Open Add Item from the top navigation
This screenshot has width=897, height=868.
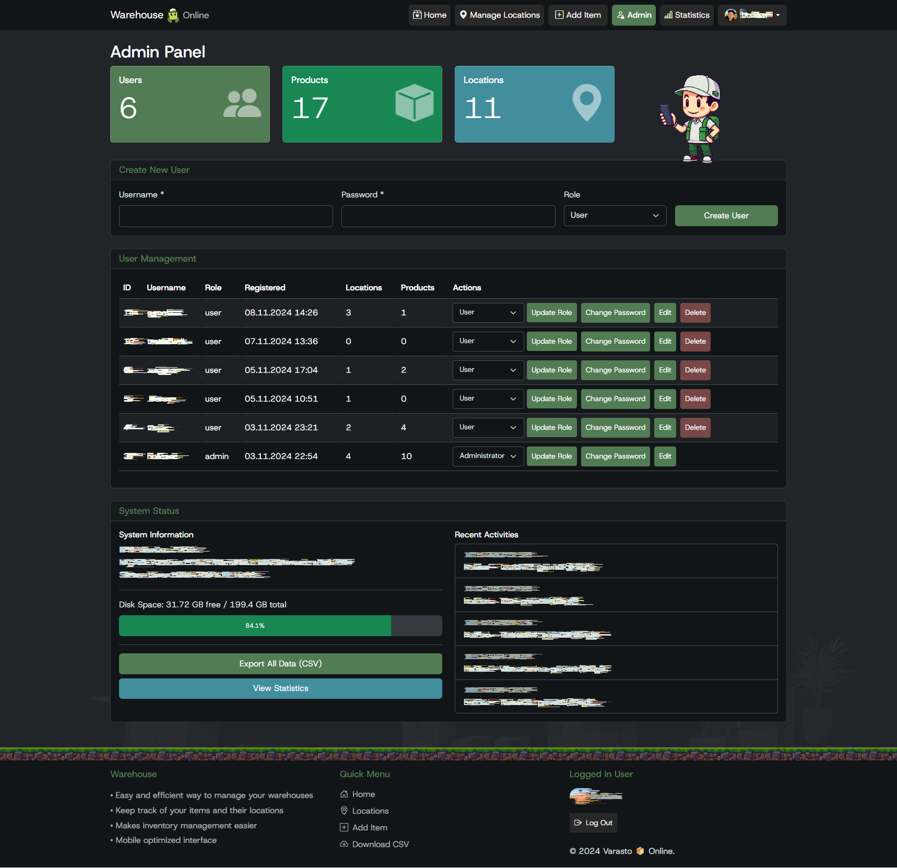coord(577,15)
